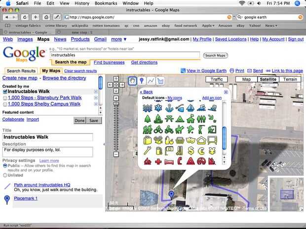
Task: Select the golfer marker icon
Action: click(201, 130)
